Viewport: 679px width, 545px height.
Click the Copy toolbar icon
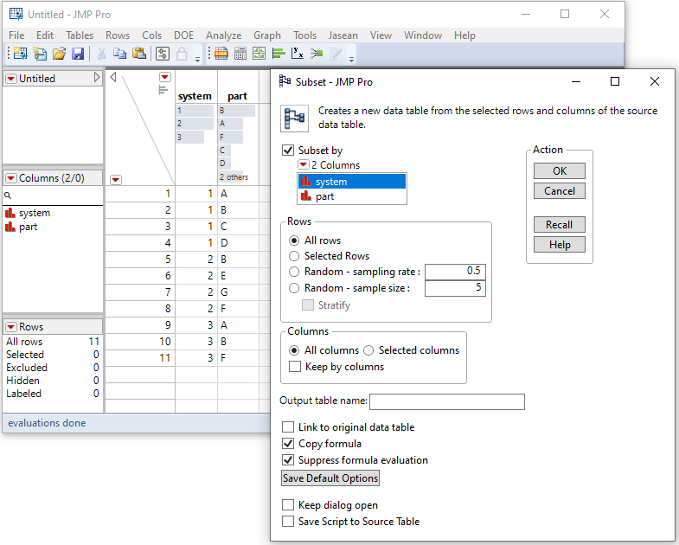click(x=119, y=54)
